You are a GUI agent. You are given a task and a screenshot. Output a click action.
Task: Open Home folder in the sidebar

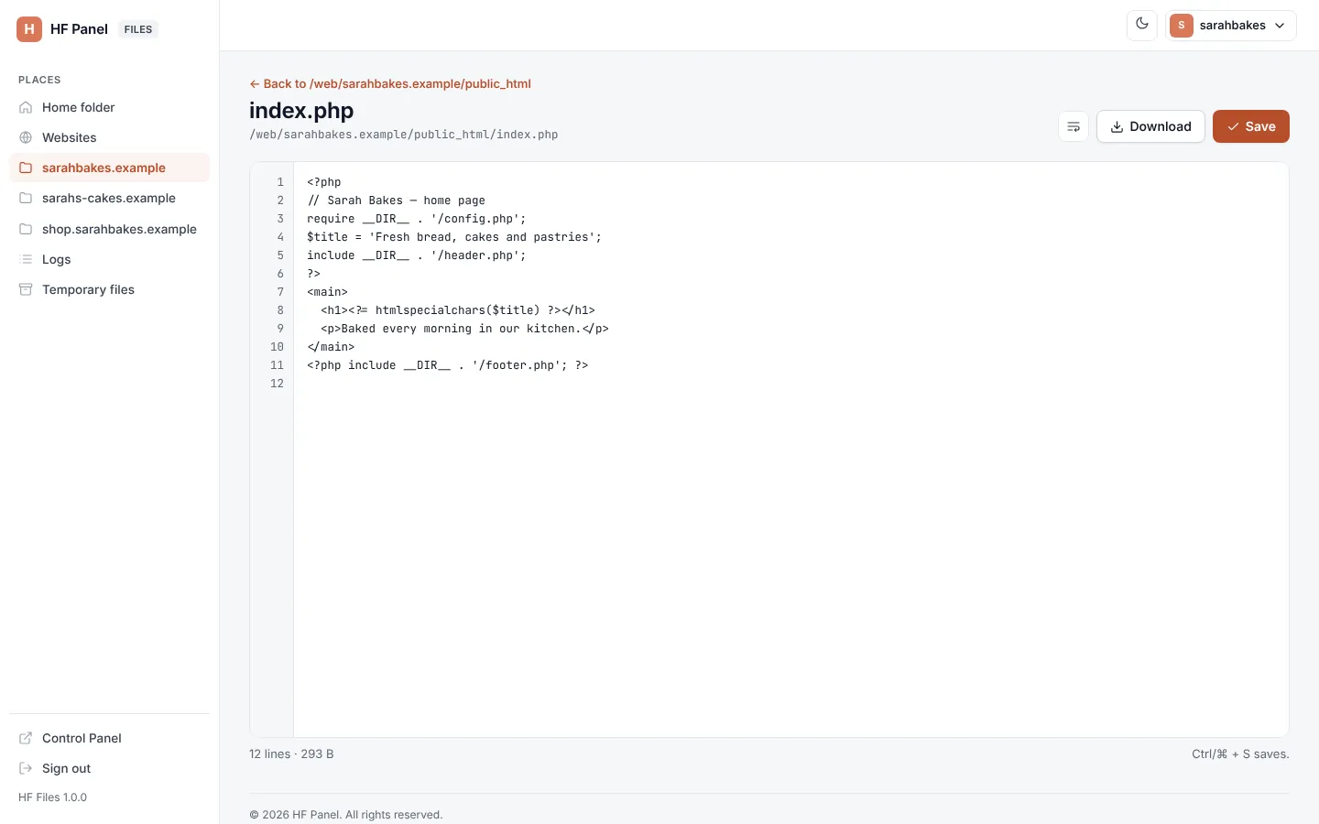click(109, 107)
